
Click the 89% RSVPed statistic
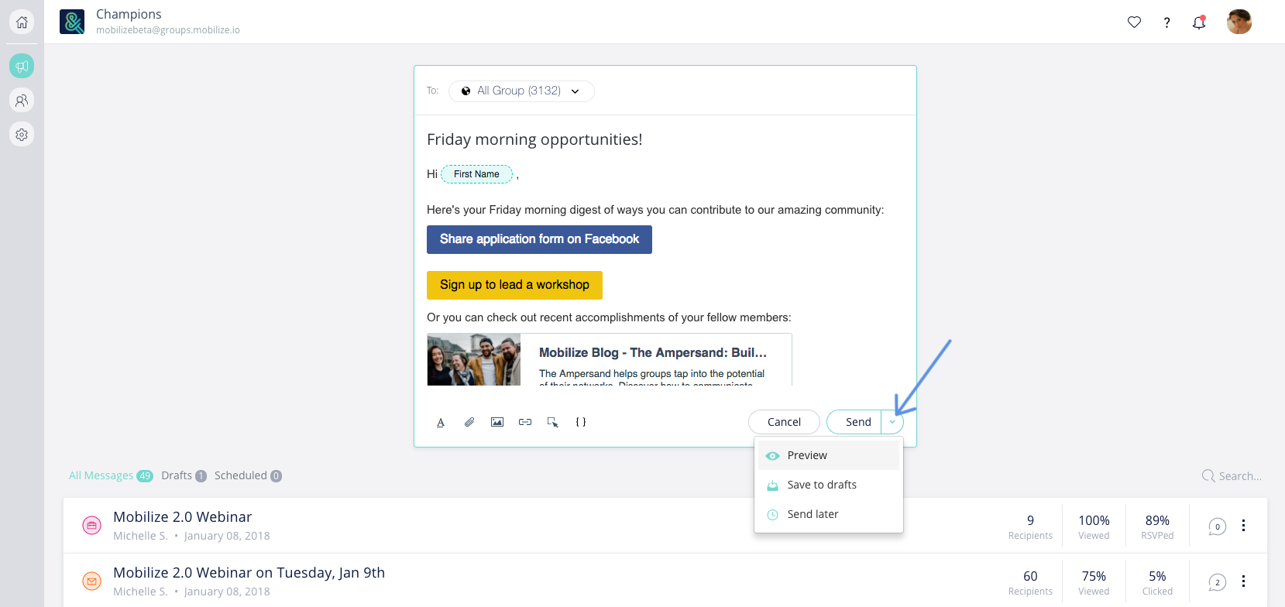[1157, 526]
